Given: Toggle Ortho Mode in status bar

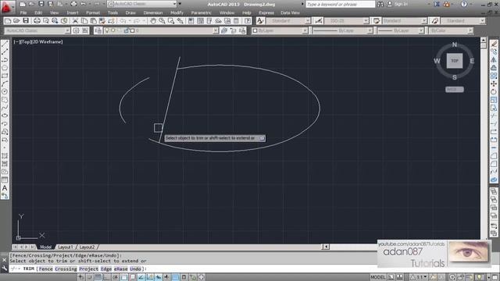Looking at the screenshot, I should click(x=107, y=277).
